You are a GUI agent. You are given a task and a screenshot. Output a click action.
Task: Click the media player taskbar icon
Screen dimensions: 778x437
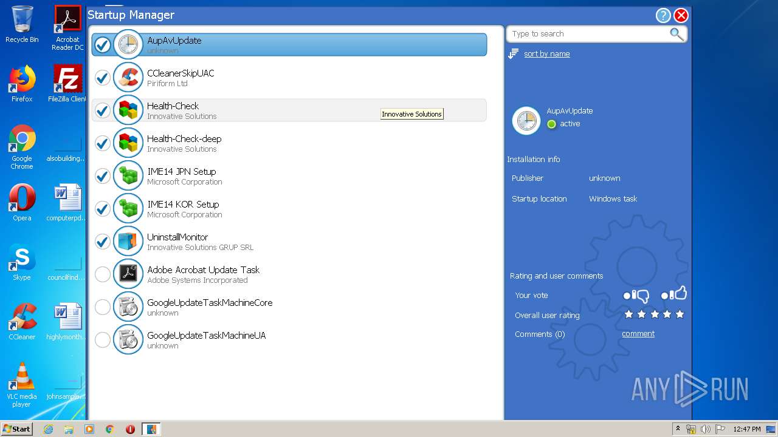[x=89, y=429]
